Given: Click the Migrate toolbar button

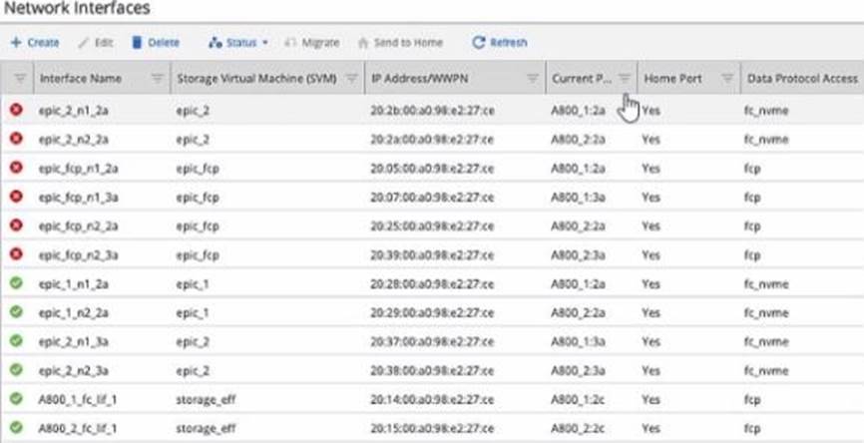Looking at the screenshot, I should (x=312, y=43).
